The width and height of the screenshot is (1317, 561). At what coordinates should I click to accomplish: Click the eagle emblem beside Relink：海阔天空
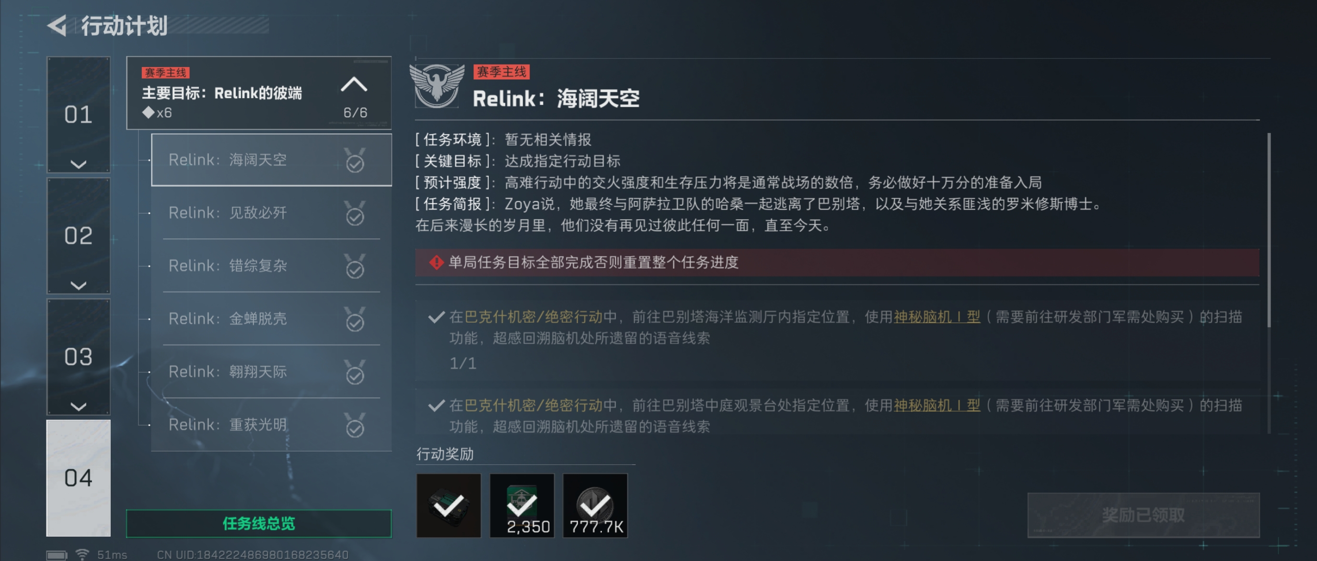tap(437, 85)
